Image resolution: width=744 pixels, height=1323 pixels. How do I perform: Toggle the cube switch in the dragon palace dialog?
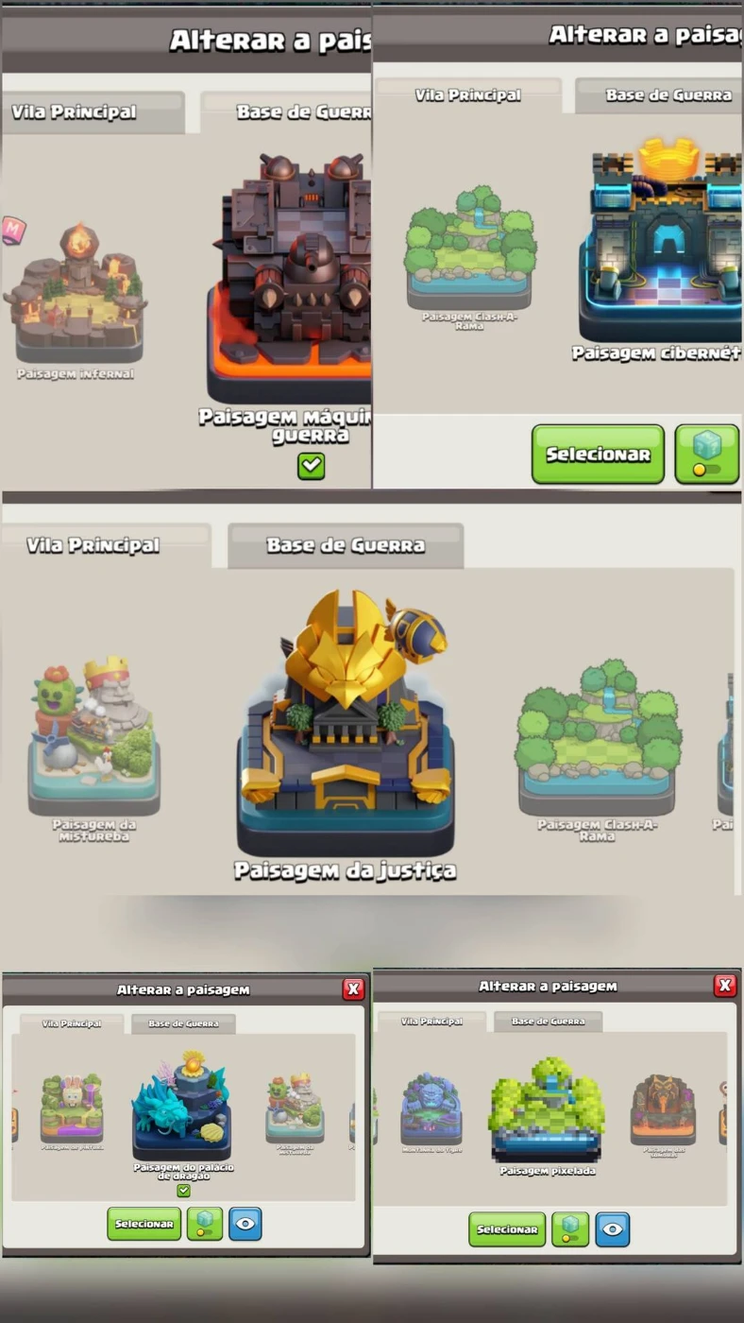(204, 1224)
